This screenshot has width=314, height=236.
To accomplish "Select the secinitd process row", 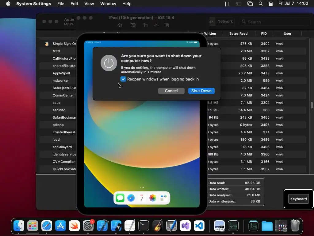I will (173, 110).
